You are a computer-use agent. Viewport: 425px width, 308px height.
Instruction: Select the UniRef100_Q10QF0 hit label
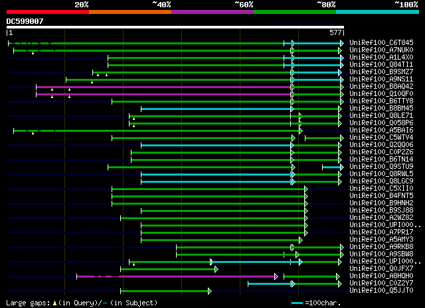point(381,94)
